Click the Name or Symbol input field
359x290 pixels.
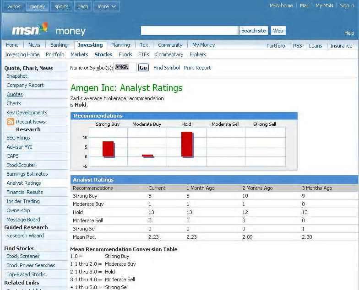(x=125, y=68)
